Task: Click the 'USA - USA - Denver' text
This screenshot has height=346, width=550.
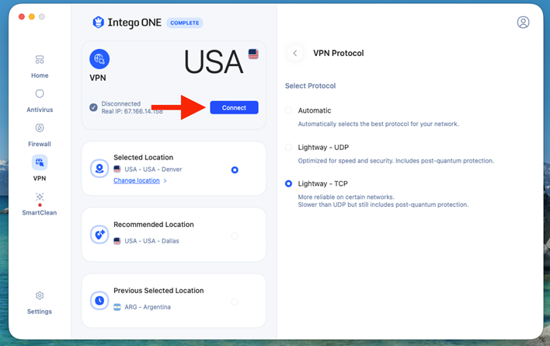Action: pyautogui.click(x=153, y=170)
